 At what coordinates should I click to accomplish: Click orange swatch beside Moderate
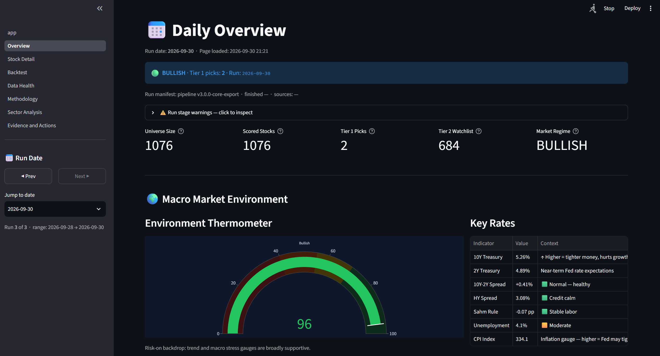coord(544,325)
